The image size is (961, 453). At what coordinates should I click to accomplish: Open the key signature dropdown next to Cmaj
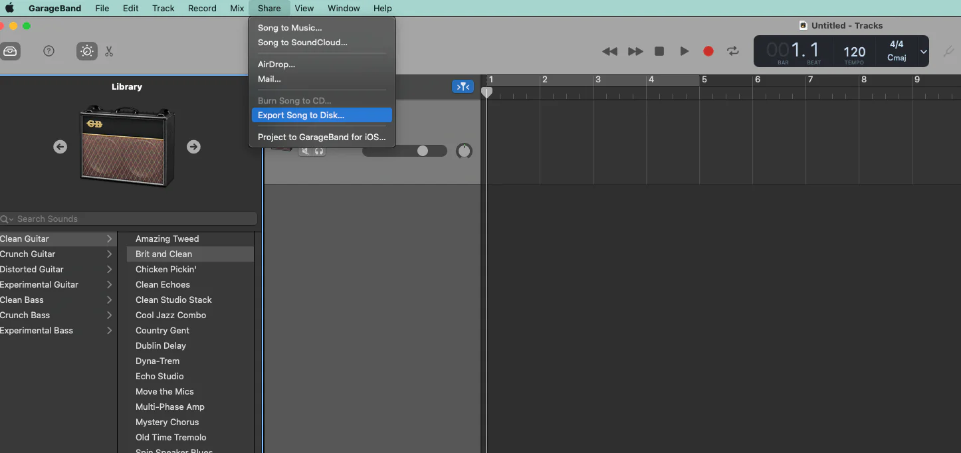point(922,51)
